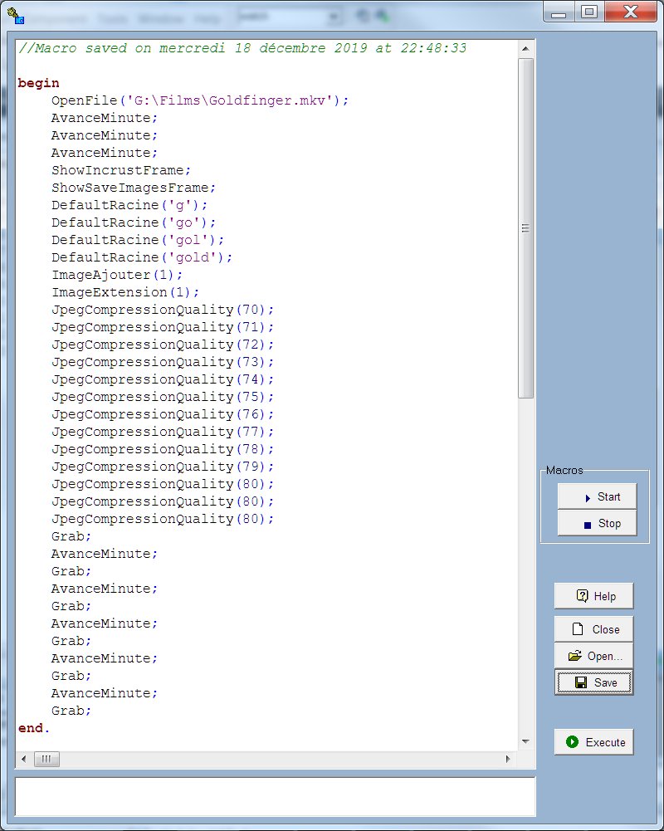Click the vertical scrollbar up arrow
The height and width of the screenshot is (831, 664).
[525, 46]
